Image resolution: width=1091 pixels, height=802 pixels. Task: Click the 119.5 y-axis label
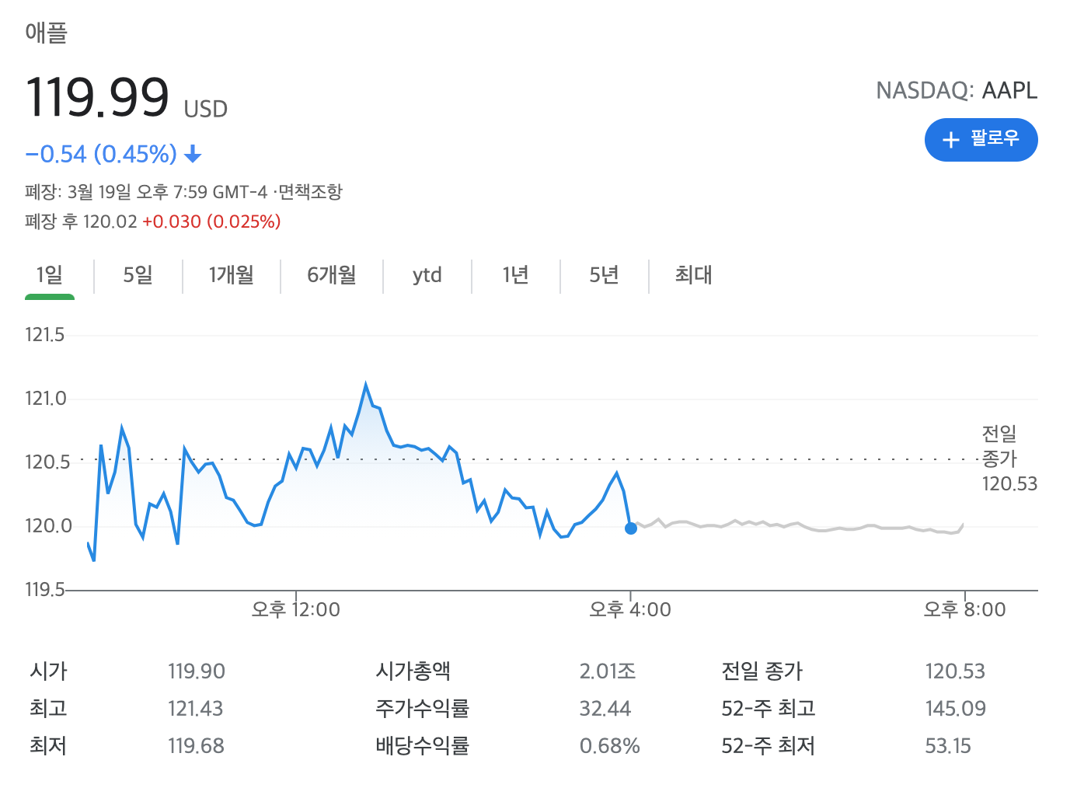pos(45,590)
